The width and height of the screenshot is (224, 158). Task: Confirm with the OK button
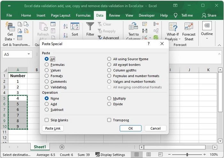[x=131, y=128]
